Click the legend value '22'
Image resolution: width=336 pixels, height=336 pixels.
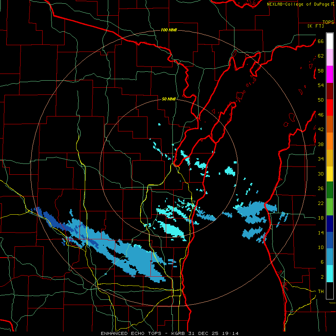tap(321, 203)
